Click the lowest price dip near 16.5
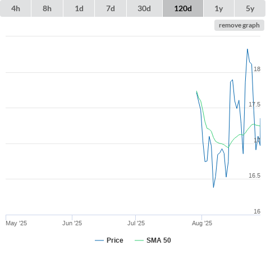Viewport: 266px width, 255px height. [213, 187]
